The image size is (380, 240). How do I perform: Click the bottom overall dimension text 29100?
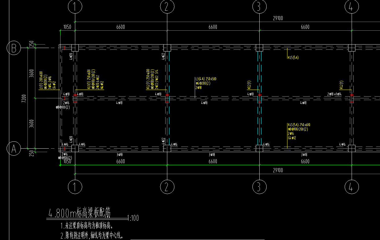[x=278, y=171]
